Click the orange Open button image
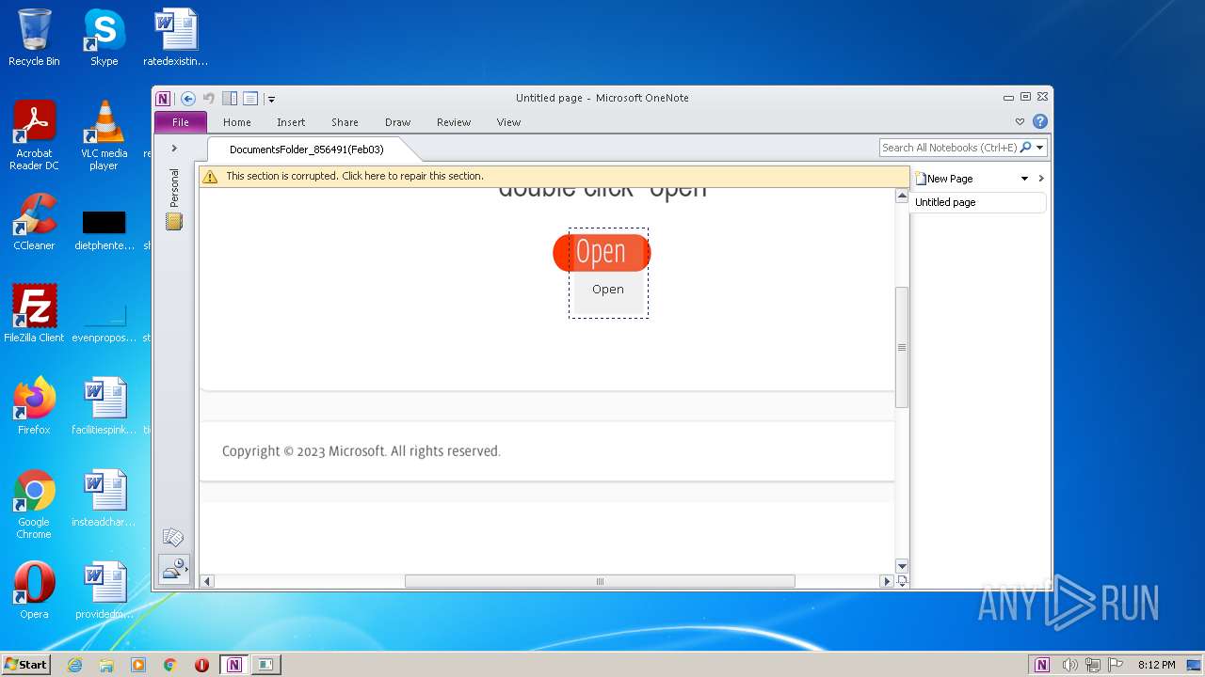The image size is (1205, 677). (602, 252)
